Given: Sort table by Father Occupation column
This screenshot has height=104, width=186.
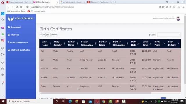Looking at the screenshot, I should [88, 43].
